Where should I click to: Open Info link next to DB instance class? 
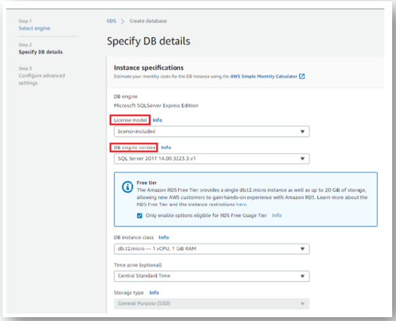pyautogui.click(x=163, y=237)
